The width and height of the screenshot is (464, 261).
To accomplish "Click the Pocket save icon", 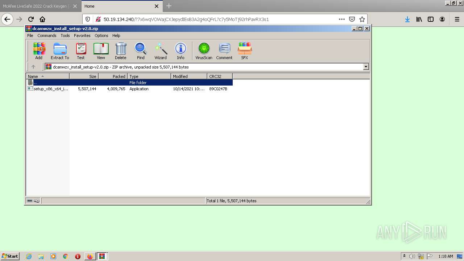I will [x=352, y=19].
